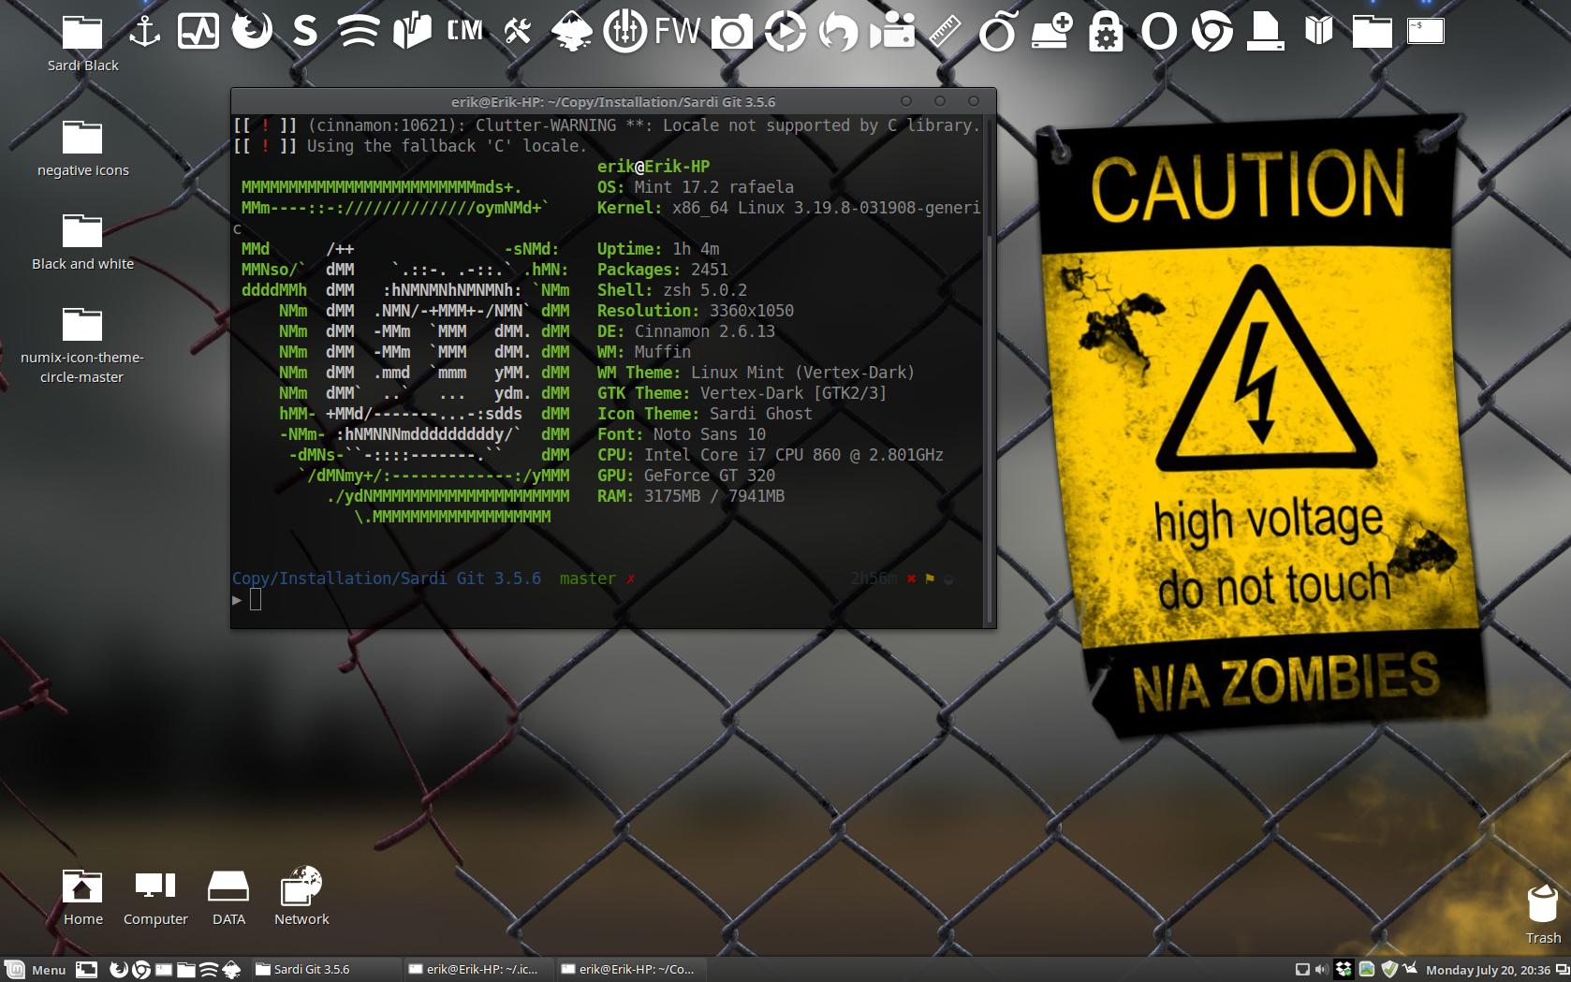The width and height of the screenshot is (1571, 982).
Task: Switch to the erik@Erik-HP: ~/Co... terminal window
Action: pyautogui.click(x=631, y=970)
